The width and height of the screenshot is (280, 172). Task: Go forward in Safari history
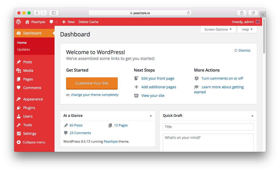[43, 13]
